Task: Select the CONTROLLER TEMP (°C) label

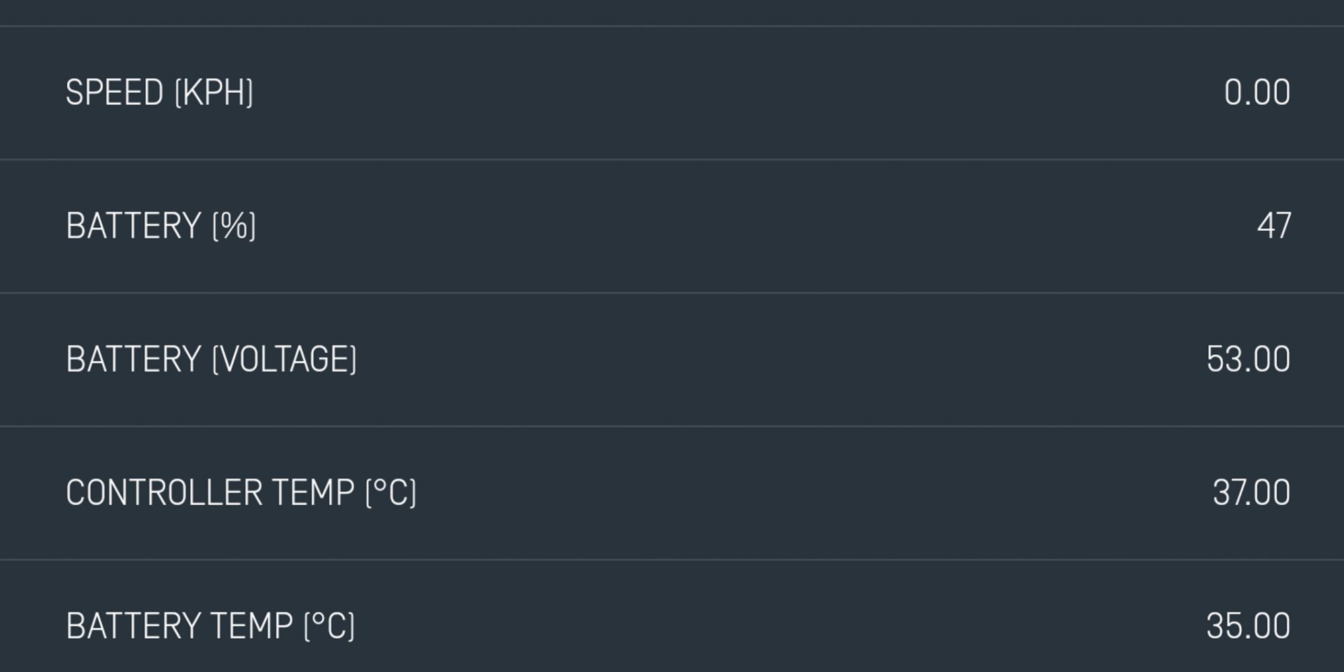Action: (x=241, y=493)
